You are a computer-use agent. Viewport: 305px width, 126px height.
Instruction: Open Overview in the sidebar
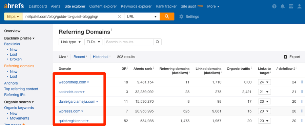[12, 31]
